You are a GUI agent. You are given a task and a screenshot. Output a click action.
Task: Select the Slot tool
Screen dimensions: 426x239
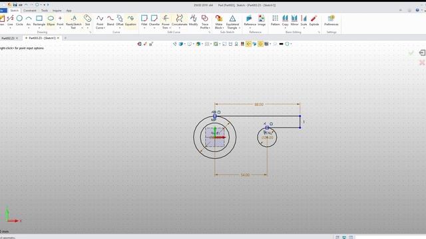point(87,21)
